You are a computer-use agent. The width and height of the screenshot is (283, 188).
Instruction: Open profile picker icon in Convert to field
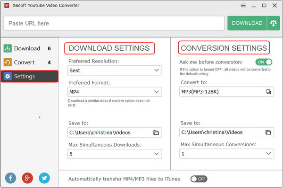coord(268,92)
